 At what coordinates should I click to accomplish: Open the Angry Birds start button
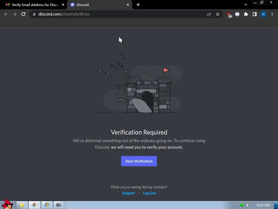[7, 204]
